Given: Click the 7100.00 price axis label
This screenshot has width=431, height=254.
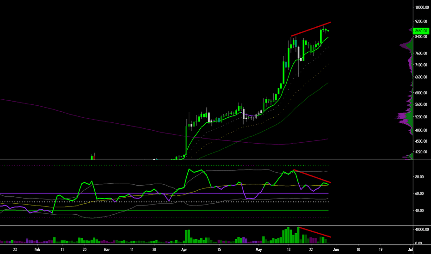Looking at the screenshot, I should coord(421,65).
